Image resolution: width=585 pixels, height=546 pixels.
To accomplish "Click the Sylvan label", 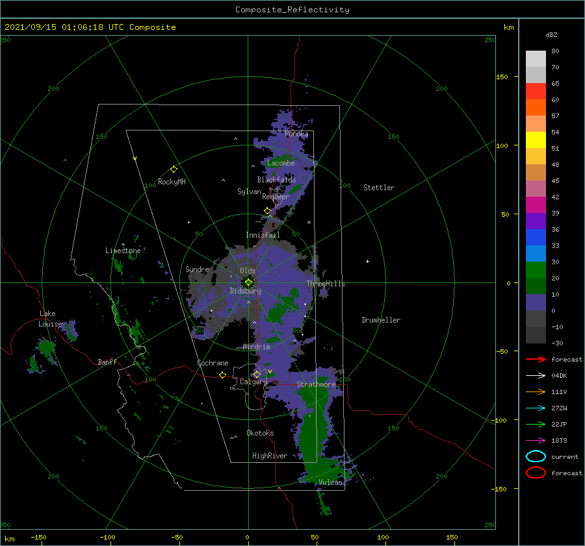I will pyautogui.click(x=249, y=191).
